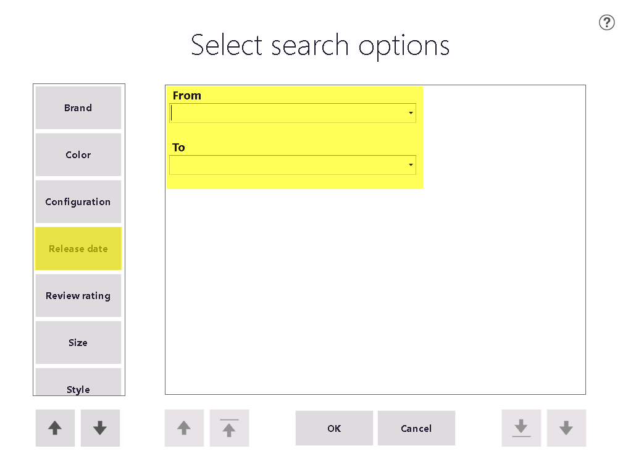628x464 pixels.
Task: Click options panel jump-to-bottom arrow
Action: (521, 428)
